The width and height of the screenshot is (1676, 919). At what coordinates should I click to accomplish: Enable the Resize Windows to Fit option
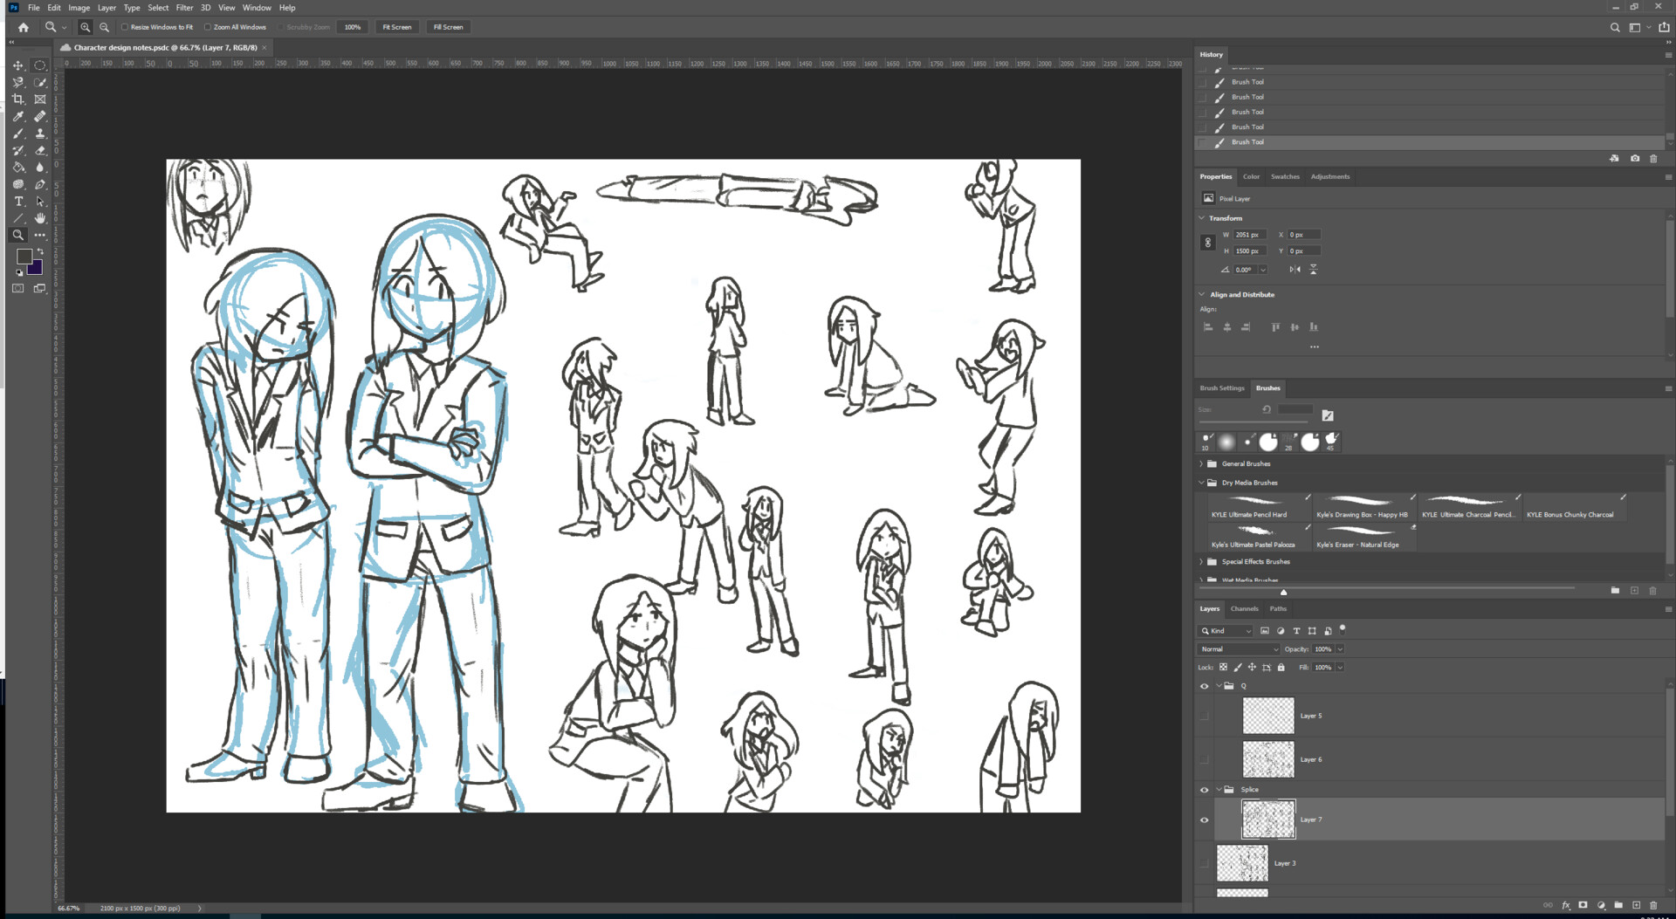(x=125, y=27)
